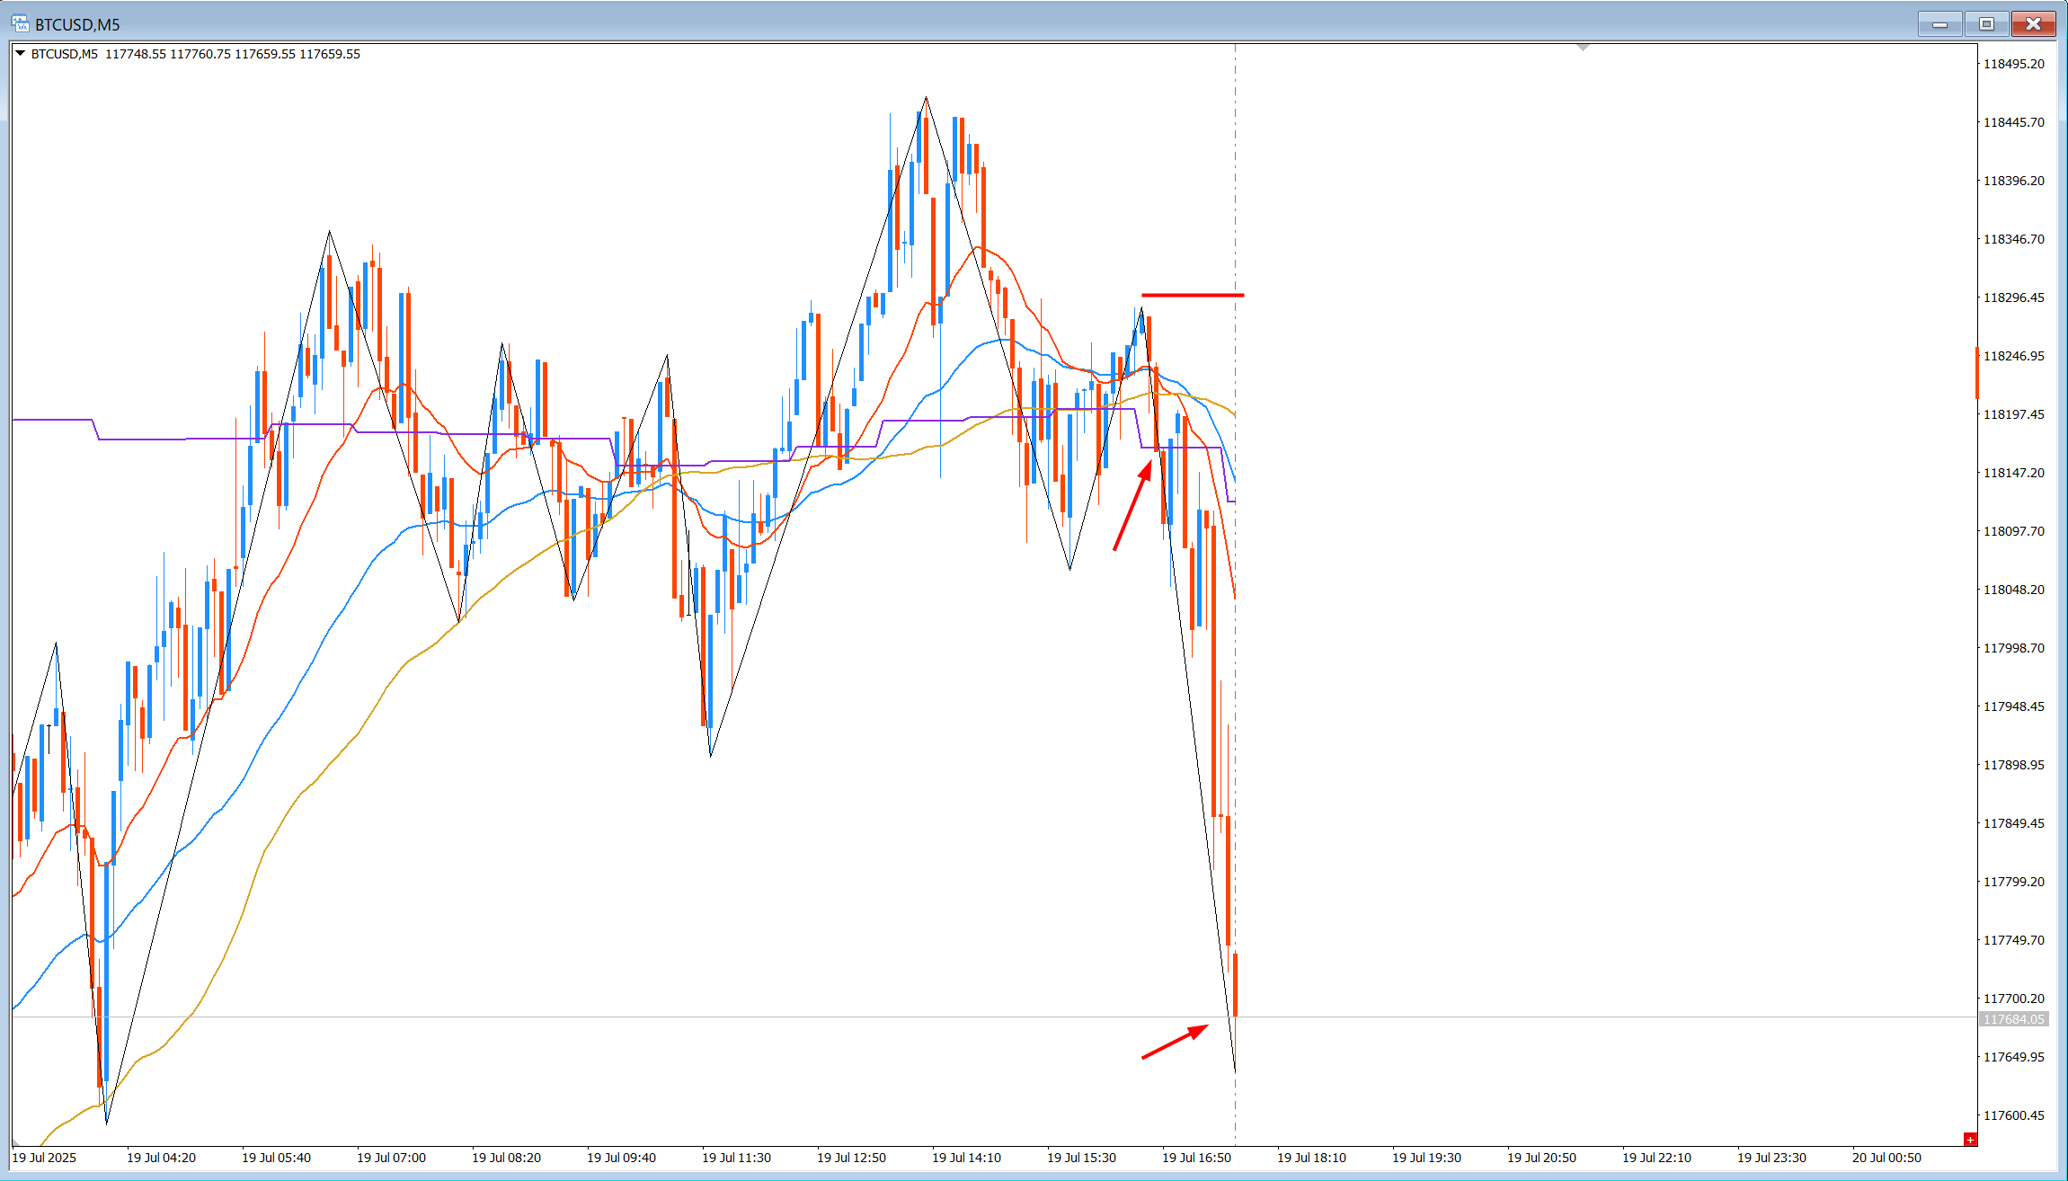The width and height of the screenshot is (2068, 1181).
Task: Click the time axis label 19 Jul 08:20
Action: (x=506, y=1158)
